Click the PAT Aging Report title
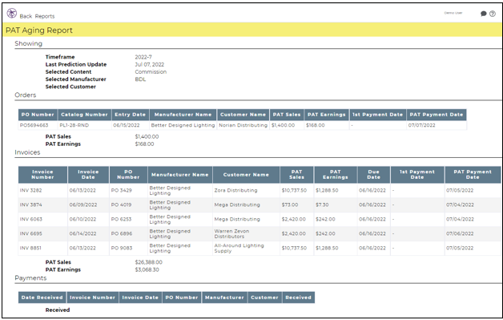 [39, 30]
